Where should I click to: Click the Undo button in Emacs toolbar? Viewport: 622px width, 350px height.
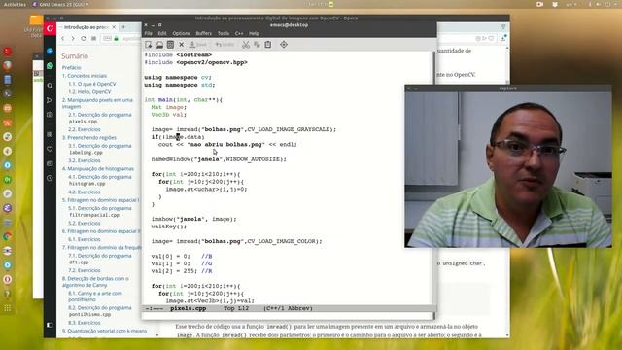coord(225,45)
